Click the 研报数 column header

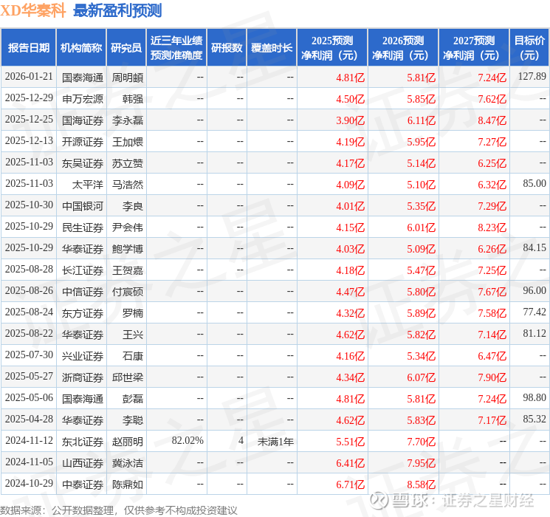point(227,47)
